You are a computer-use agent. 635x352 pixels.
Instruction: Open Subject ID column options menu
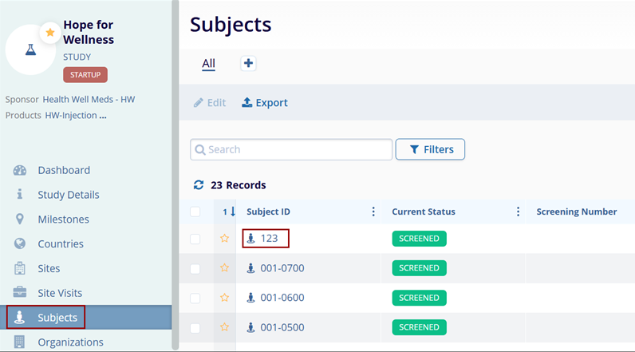tap(373, 212)
